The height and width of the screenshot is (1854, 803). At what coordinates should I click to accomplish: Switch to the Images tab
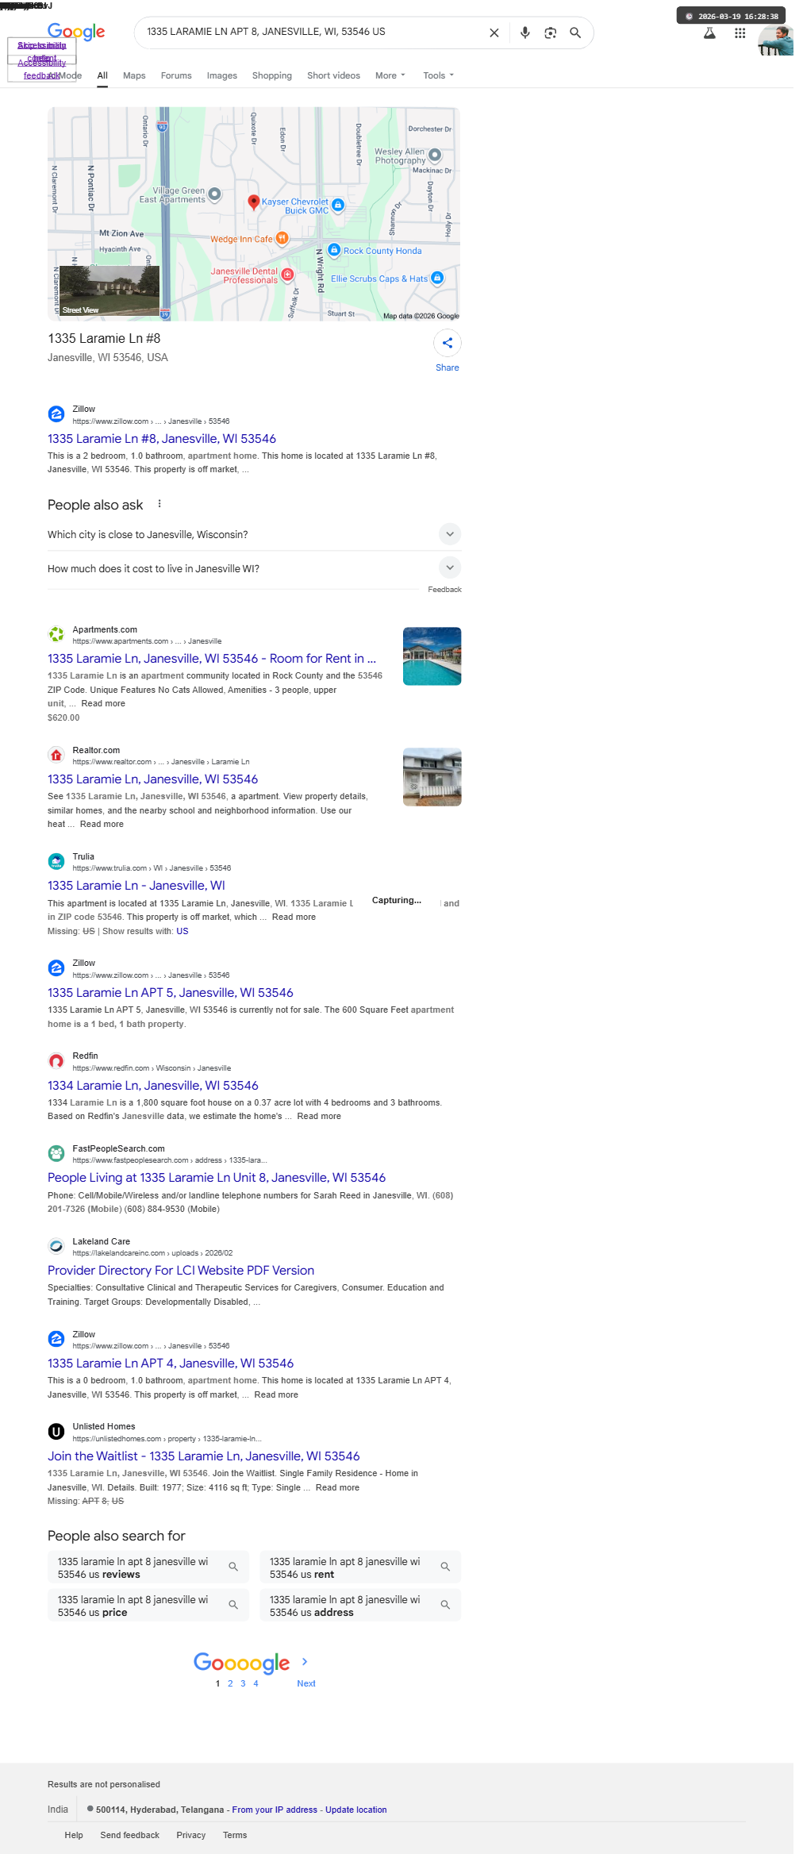pos(222,75)
